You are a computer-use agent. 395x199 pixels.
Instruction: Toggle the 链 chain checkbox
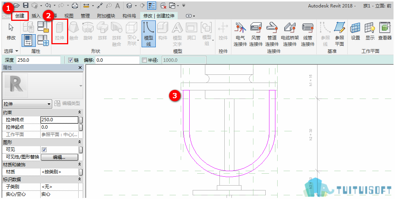tap(70, 60)
